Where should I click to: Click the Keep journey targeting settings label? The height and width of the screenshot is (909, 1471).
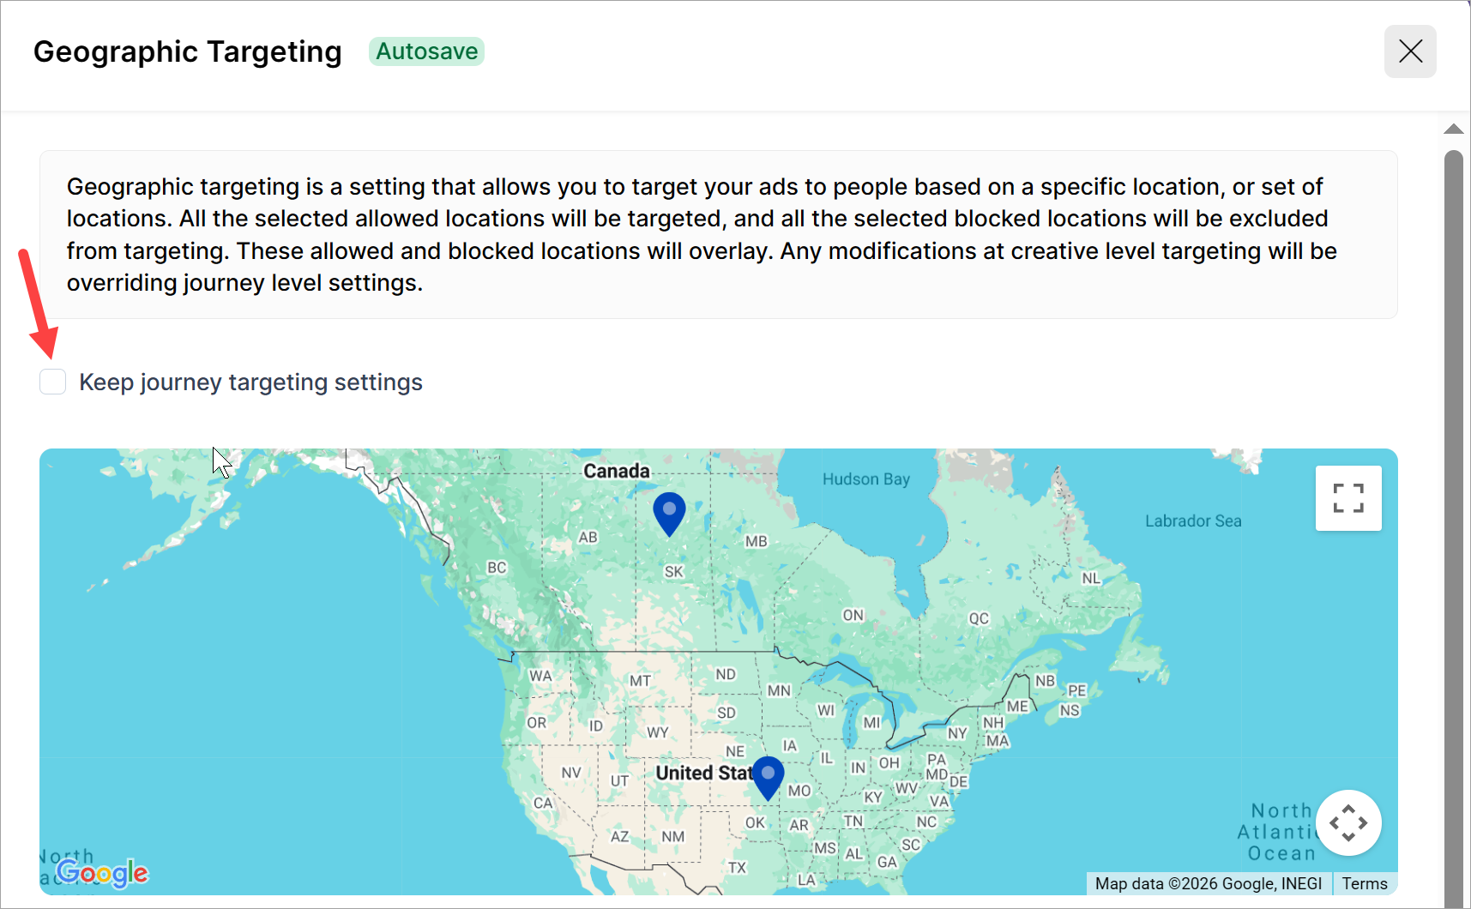point(250,382)
